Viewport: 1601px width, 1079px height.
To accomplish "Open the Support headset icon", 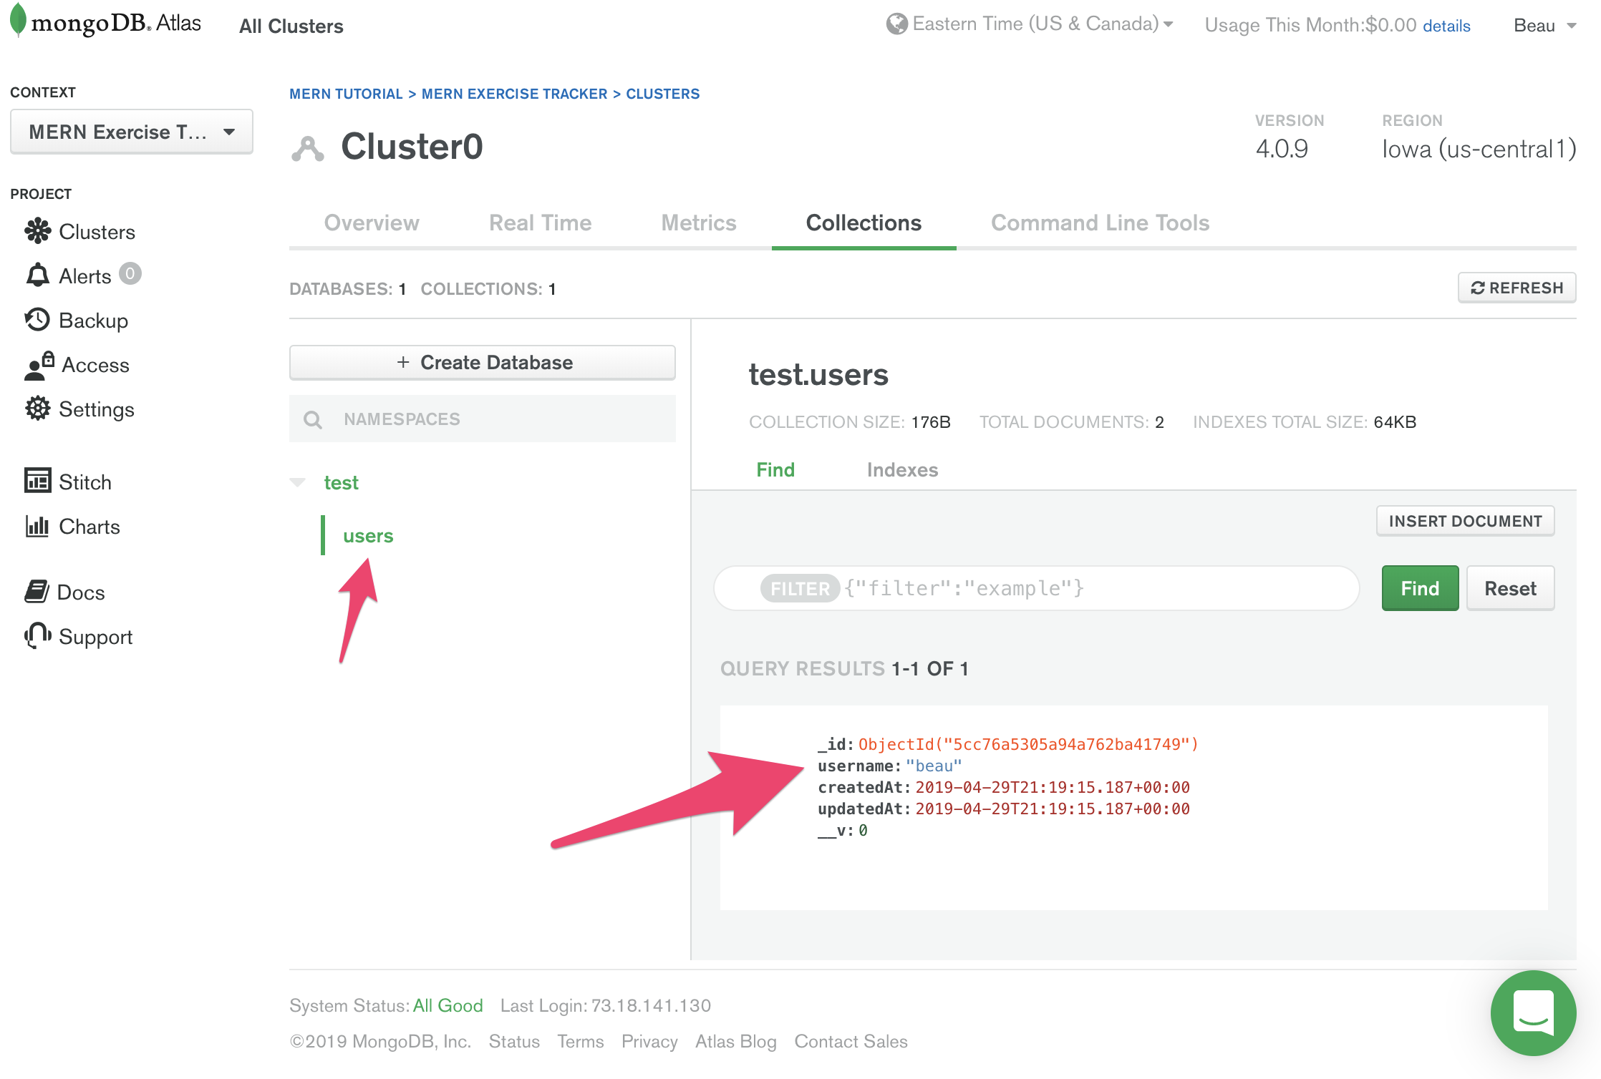I will (x=37, y=635).
